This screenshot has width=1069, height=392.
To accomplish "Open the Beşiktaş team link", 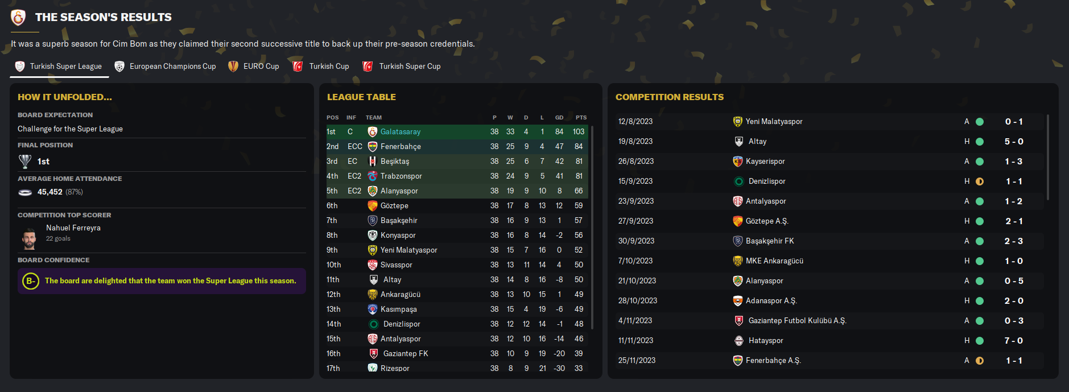I will click(395, 162).
